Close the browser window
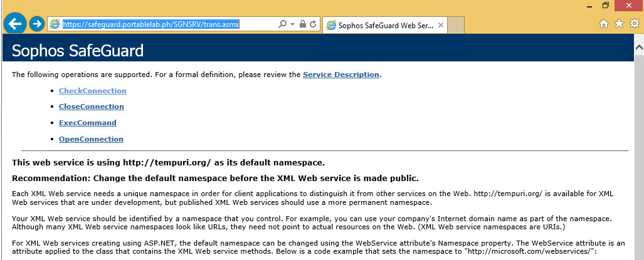Screen dimensions: 644x260 629,6
